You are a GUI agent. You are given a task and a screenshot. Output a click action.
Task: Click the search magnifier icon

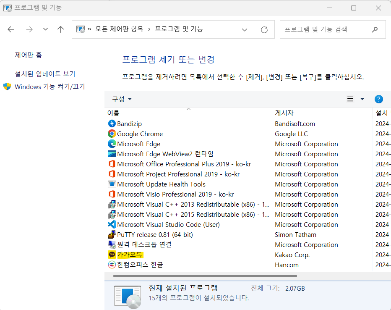(x=375, y=30)
